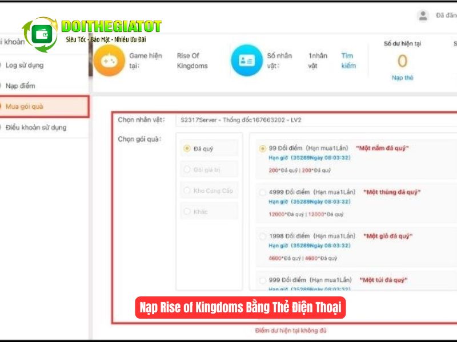This screenshot has height=342, width=457.
Task: Click the 200*Đá quý reward text
Action: click(299, 170)
